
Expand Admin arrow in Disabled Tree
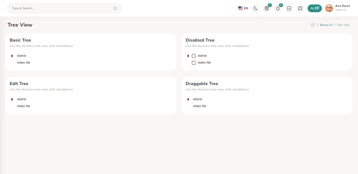tap(189, 56)
